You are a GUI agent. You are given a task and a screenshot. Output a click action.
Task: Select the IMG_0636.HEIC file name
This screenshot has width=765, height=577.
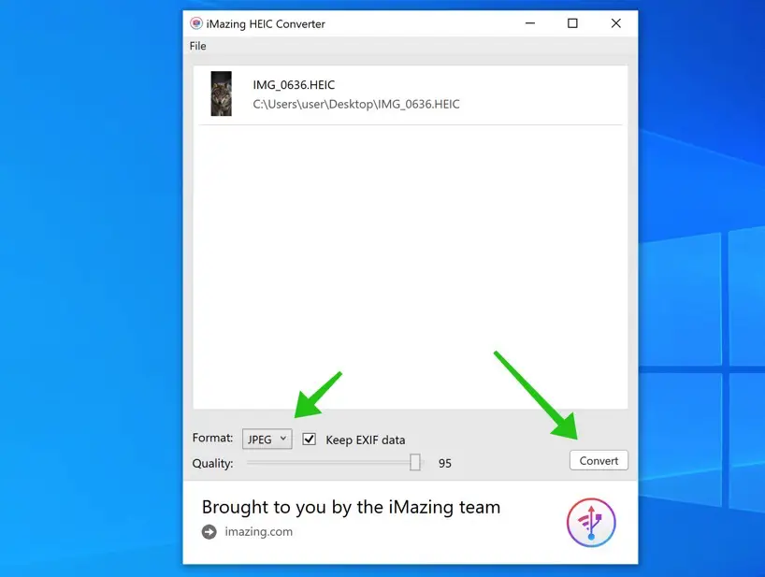tap(294, 85)
